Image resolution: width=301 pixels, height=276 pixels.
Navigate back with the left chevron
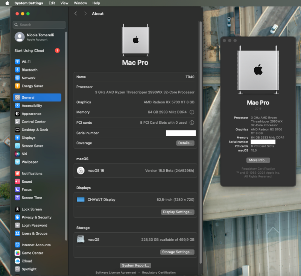coord(76,14)
